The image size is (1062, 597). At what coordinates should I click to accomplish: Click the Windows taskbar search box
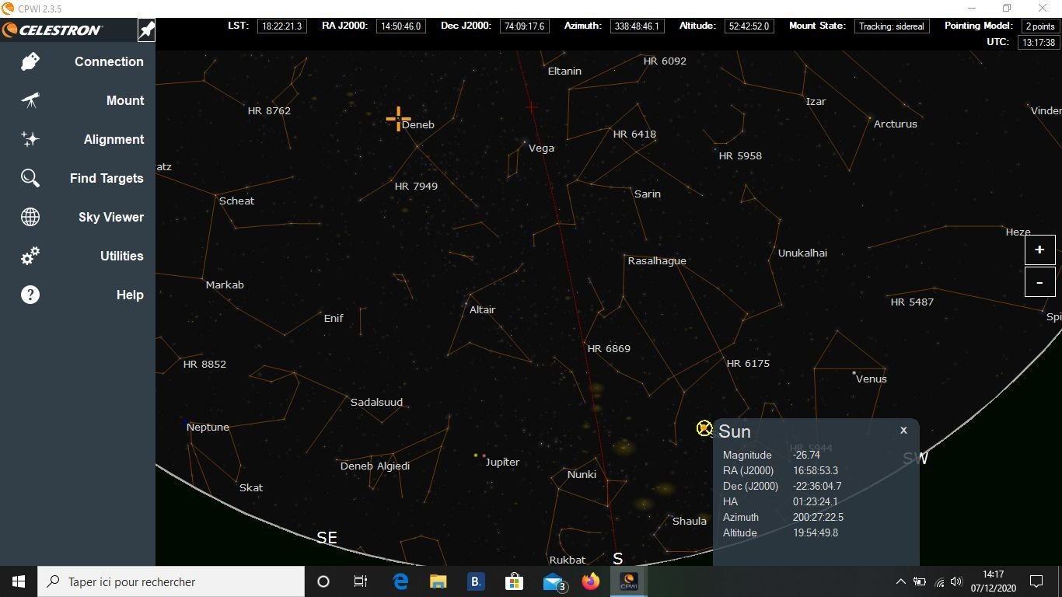[171, 581]
